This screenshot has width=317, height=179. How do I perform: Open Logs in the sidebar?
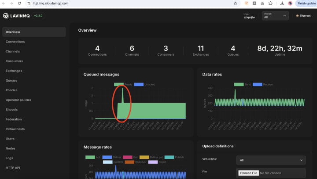click(9, 158)
